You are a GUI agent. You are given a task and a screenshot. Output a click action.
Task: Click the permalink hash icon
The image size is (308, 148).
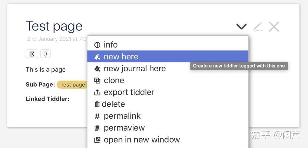[x=97, y=116]
